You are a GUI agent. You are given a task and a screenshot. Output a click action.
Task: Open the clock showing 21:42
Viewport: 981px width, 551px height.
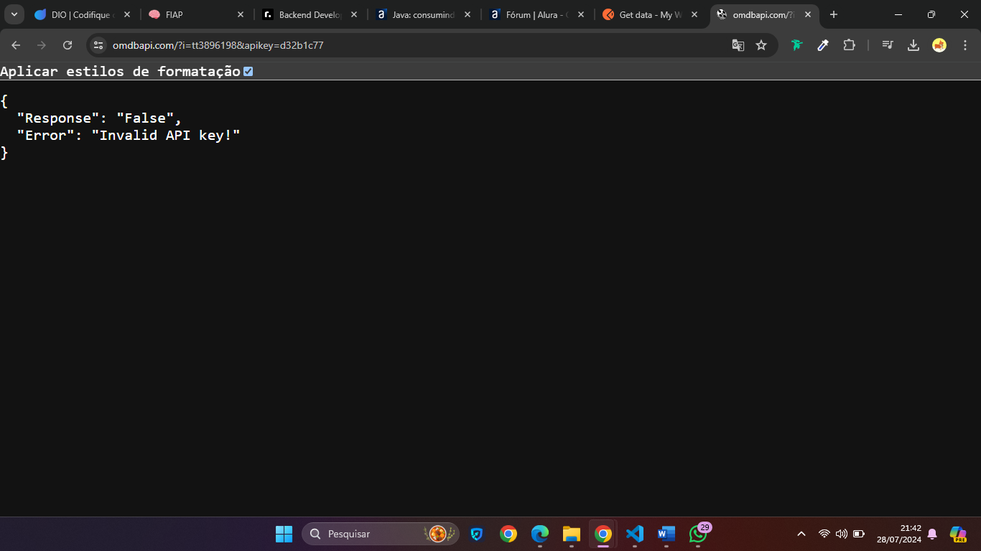click(898, 534)
